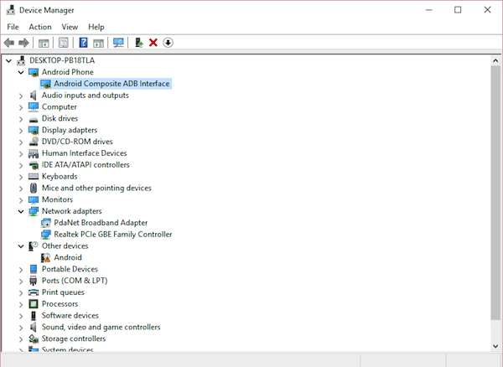Expand the IDE ATA/ATAPI controllers category
Image resolution: width=503 pixels, height=367 pixels.
21,165
